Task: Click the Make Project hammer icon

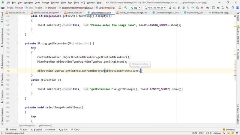Action: tap(126, 7)
